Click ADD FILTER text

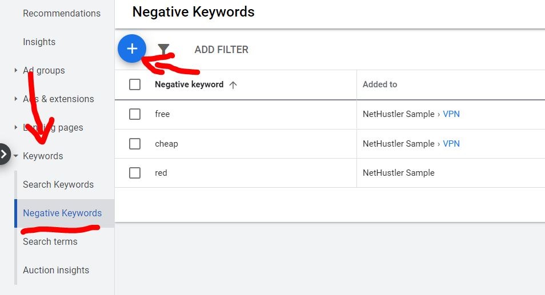coord(222,50)
